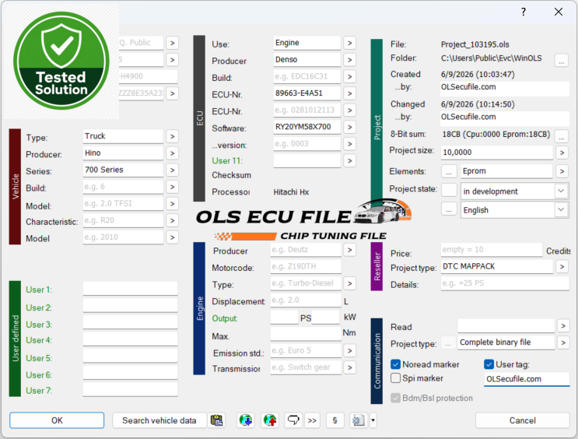Click the vehicle Model e.g. 2.0 TFSI field
This screenshot has width=578, height=439.
[123, 204]
